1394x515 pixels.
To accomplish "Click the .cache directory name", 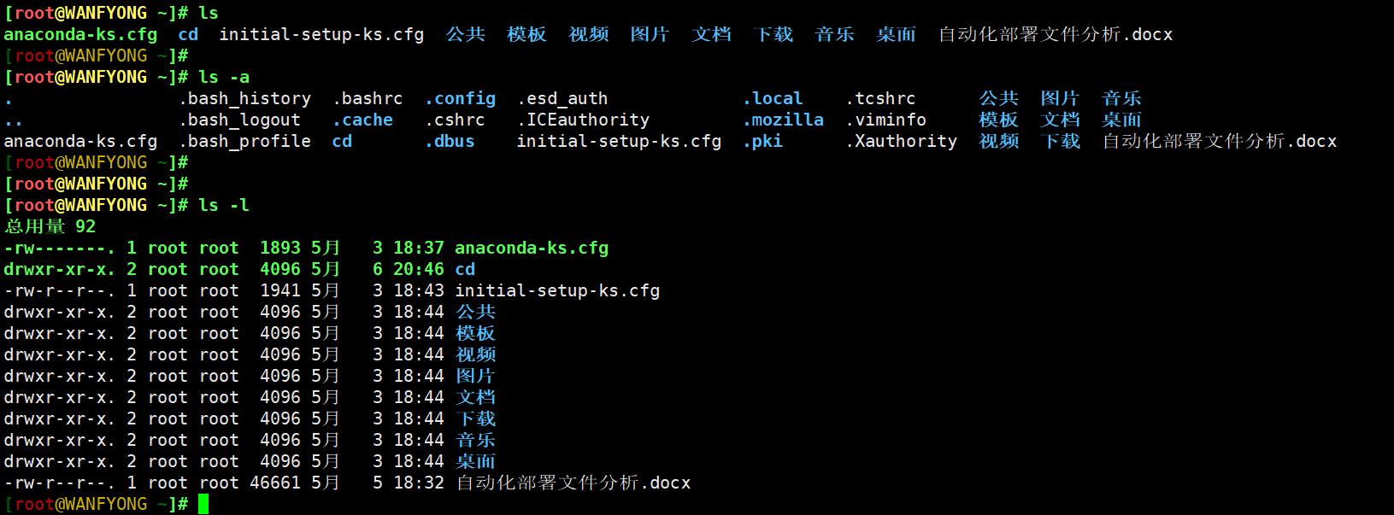I will coord(362,120).
